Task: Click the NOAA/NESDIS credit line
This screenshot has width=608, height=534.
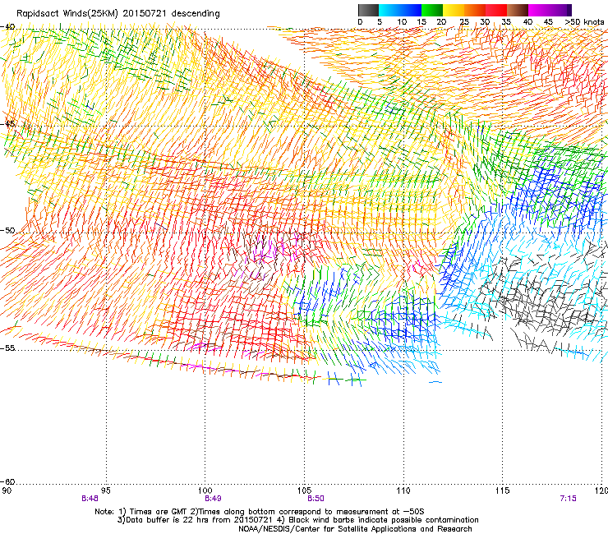Action: pos(355,529)
